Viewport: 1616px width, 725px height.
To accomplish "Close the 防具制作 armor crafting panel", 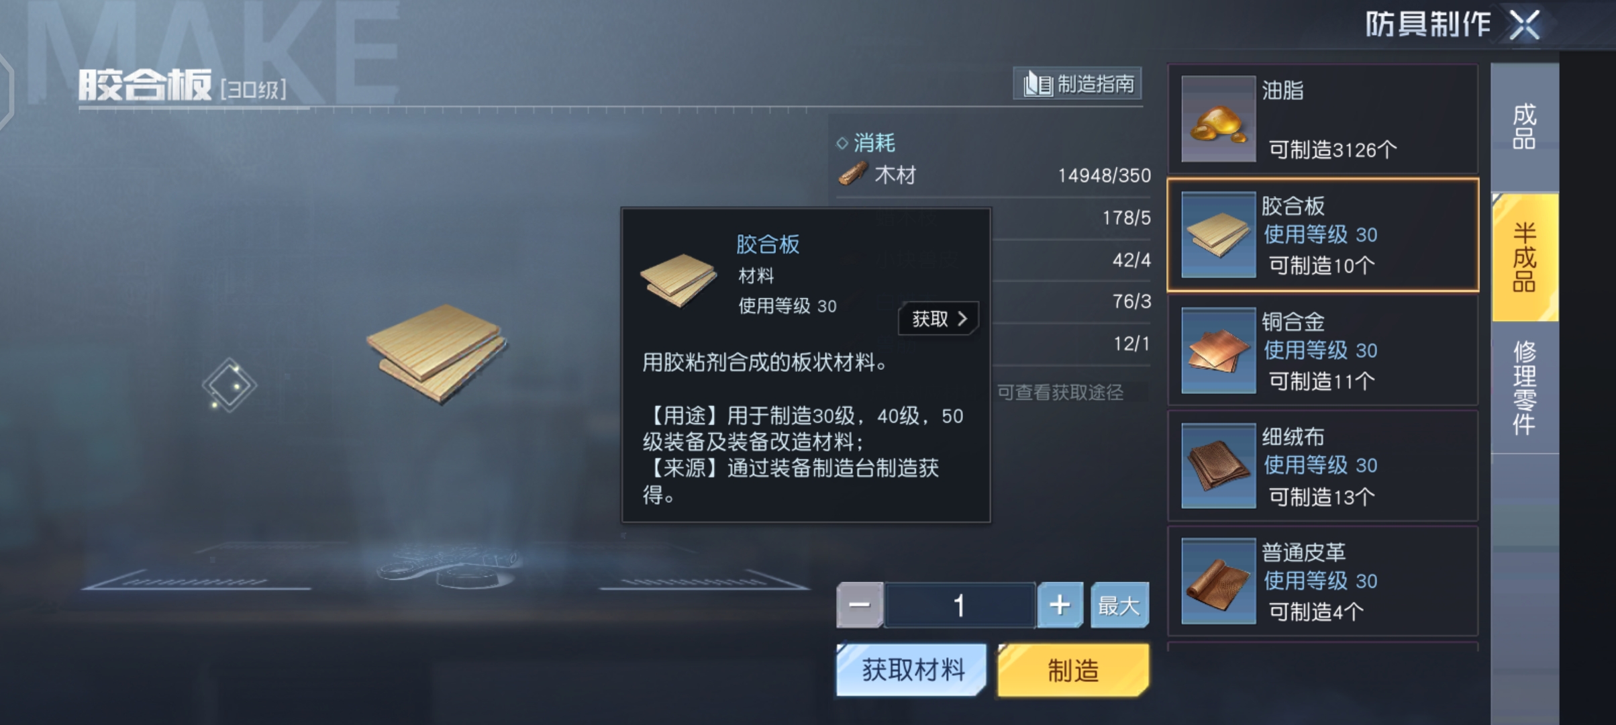I will tap(1524, 26).
